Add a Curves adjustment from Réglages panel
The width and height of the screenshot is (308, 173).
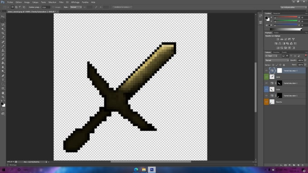click(286, 39)
